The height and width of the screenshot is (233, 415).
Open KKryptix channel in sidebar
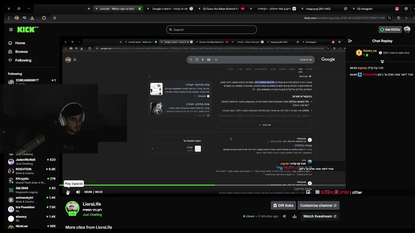tap(32, 180)
